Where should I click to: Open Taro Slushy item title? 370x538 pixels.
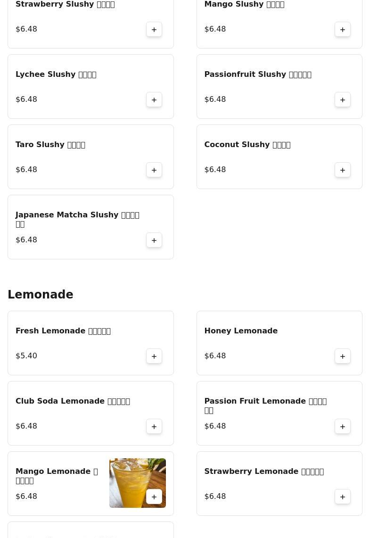pyautogui.click(x=50, y=145)
